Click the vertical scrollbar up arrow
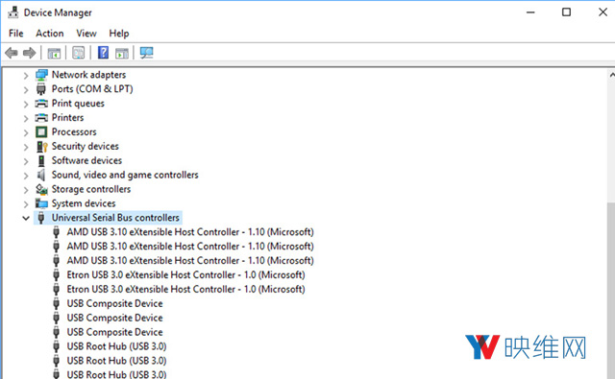Image resolution: width=615 pixels, height=379 pixels. 611,75
